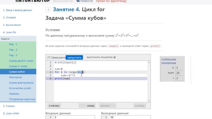This screenshot has width=212, height=119.
Task: Open the VK Новости link icon
Action: (78, 1)
